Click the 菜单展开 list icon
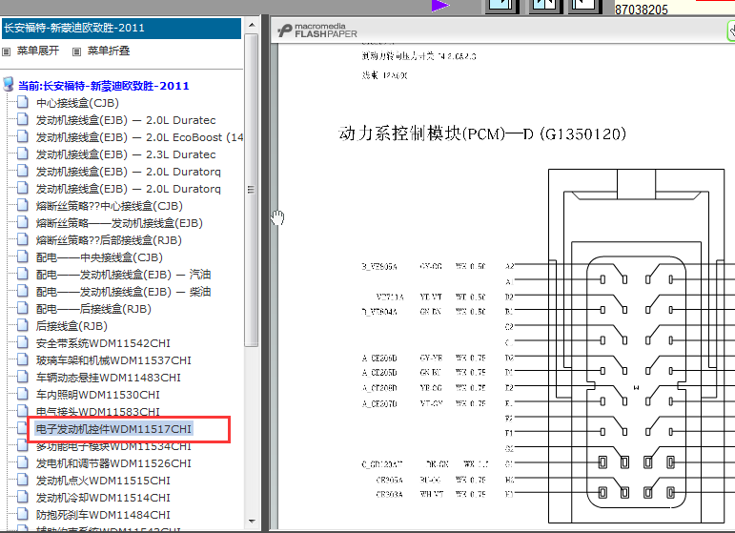Viewport: 735px width, 533px height. pyautogui.click(x=6, y=51)
